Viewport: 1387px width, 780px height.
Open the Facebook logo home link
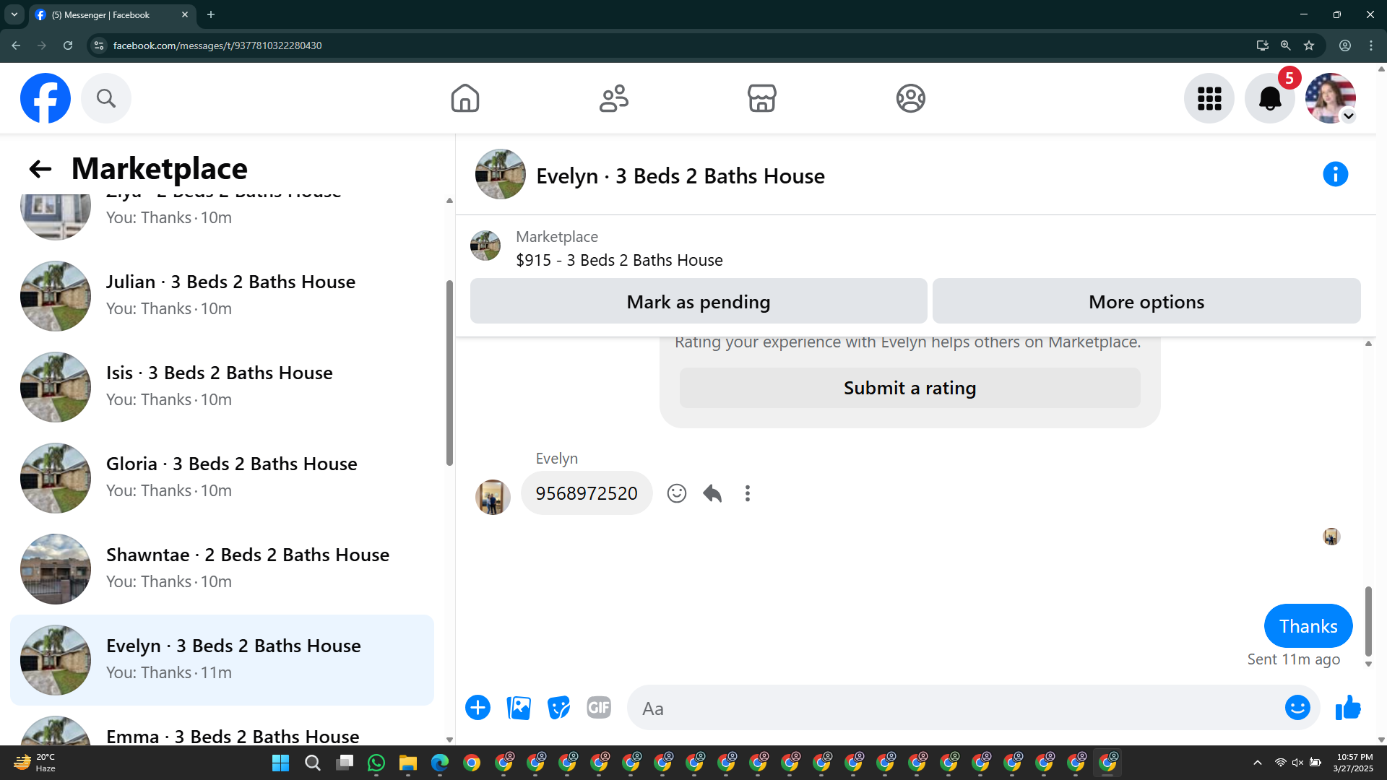[x=46, y=98]
